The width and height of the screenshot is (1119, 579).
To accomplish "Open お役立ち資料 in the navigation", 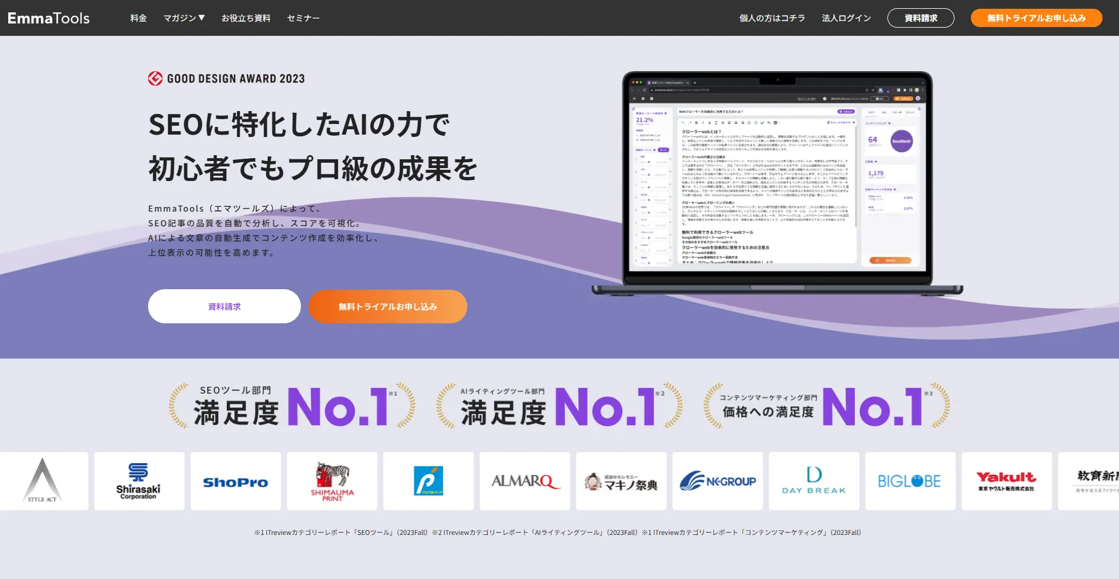I will click(x=246, y=18).
